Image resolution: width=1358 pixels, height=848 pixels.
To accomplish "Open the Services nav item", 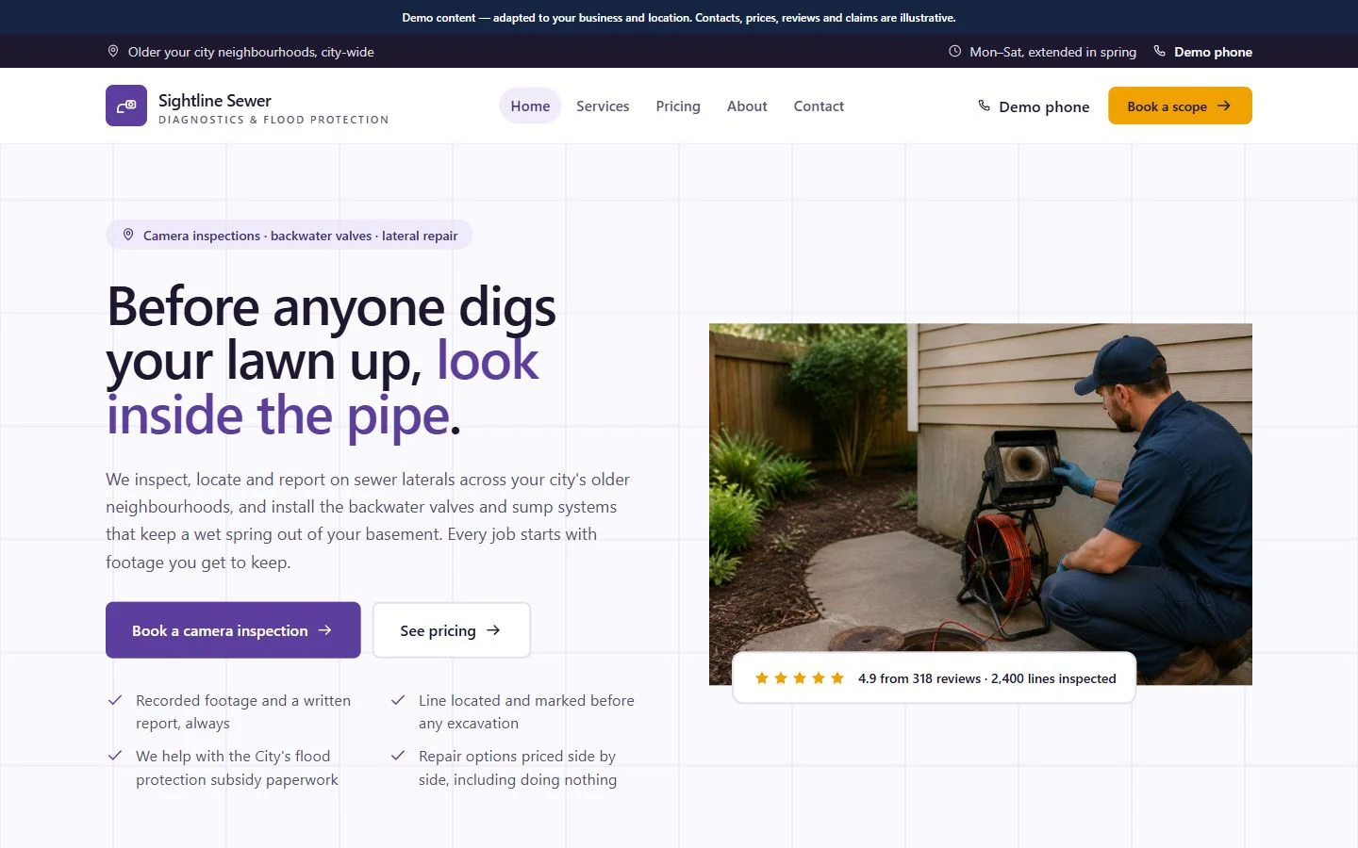I will [x=603, y=106].
